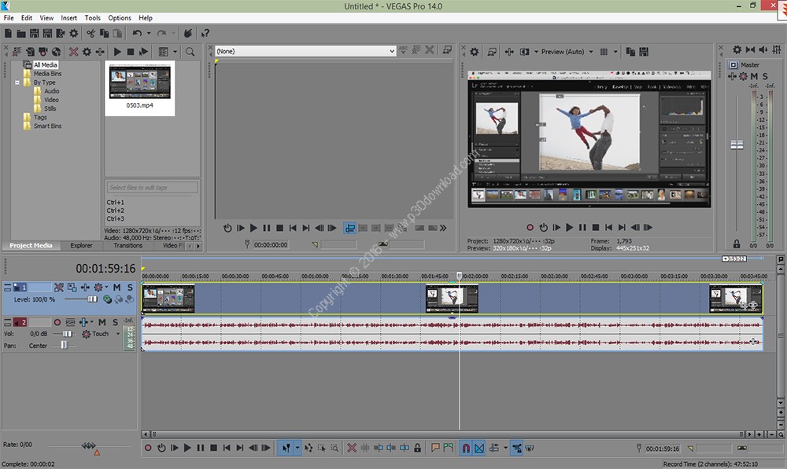Click the Undo arrow in main toolbar
The image size is (787, 469).
click(138, 33)
